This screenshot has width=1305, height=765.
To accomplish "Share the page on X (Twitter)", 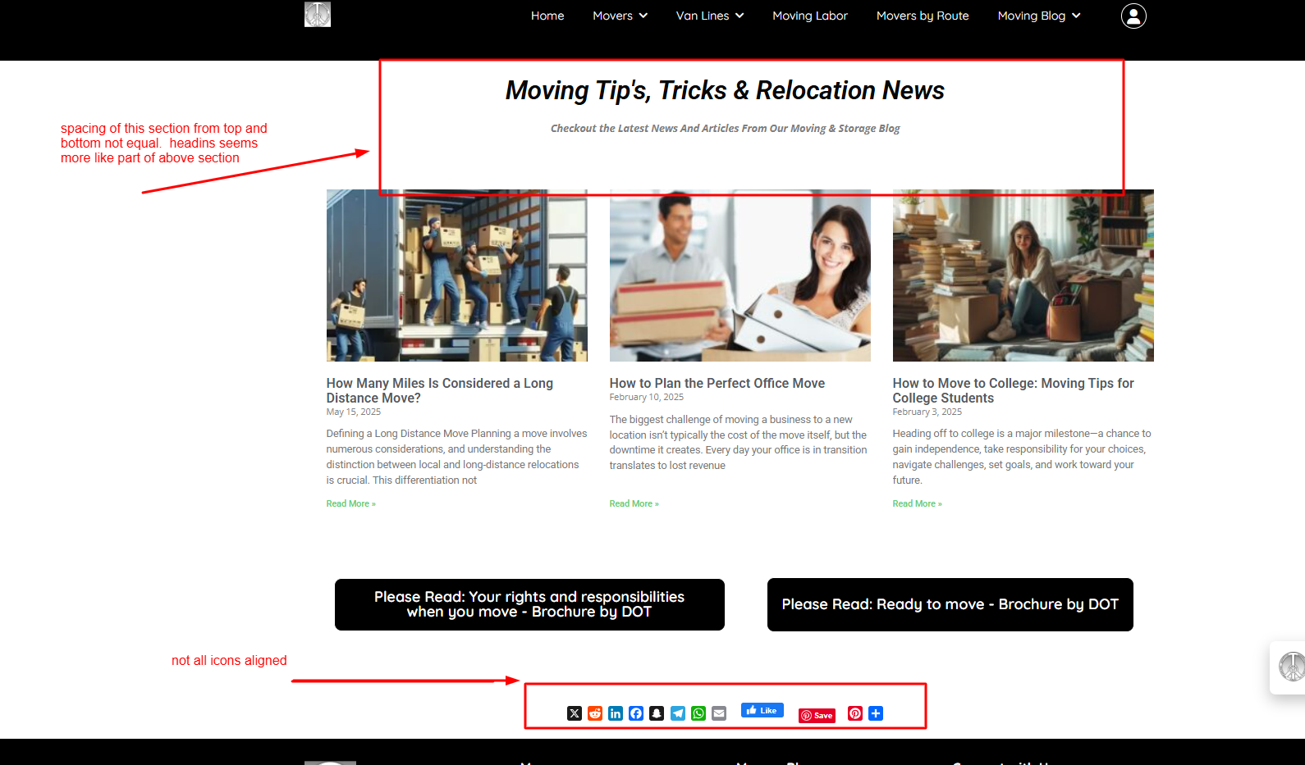I will pos(575,713).
